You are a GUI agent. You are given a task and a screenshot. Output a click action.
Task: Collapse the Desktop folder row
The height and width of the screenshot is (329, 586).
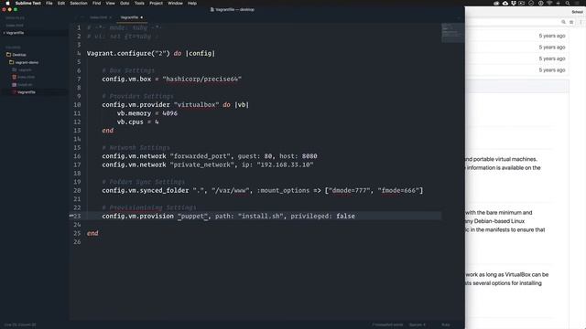[x=18, y=55]
